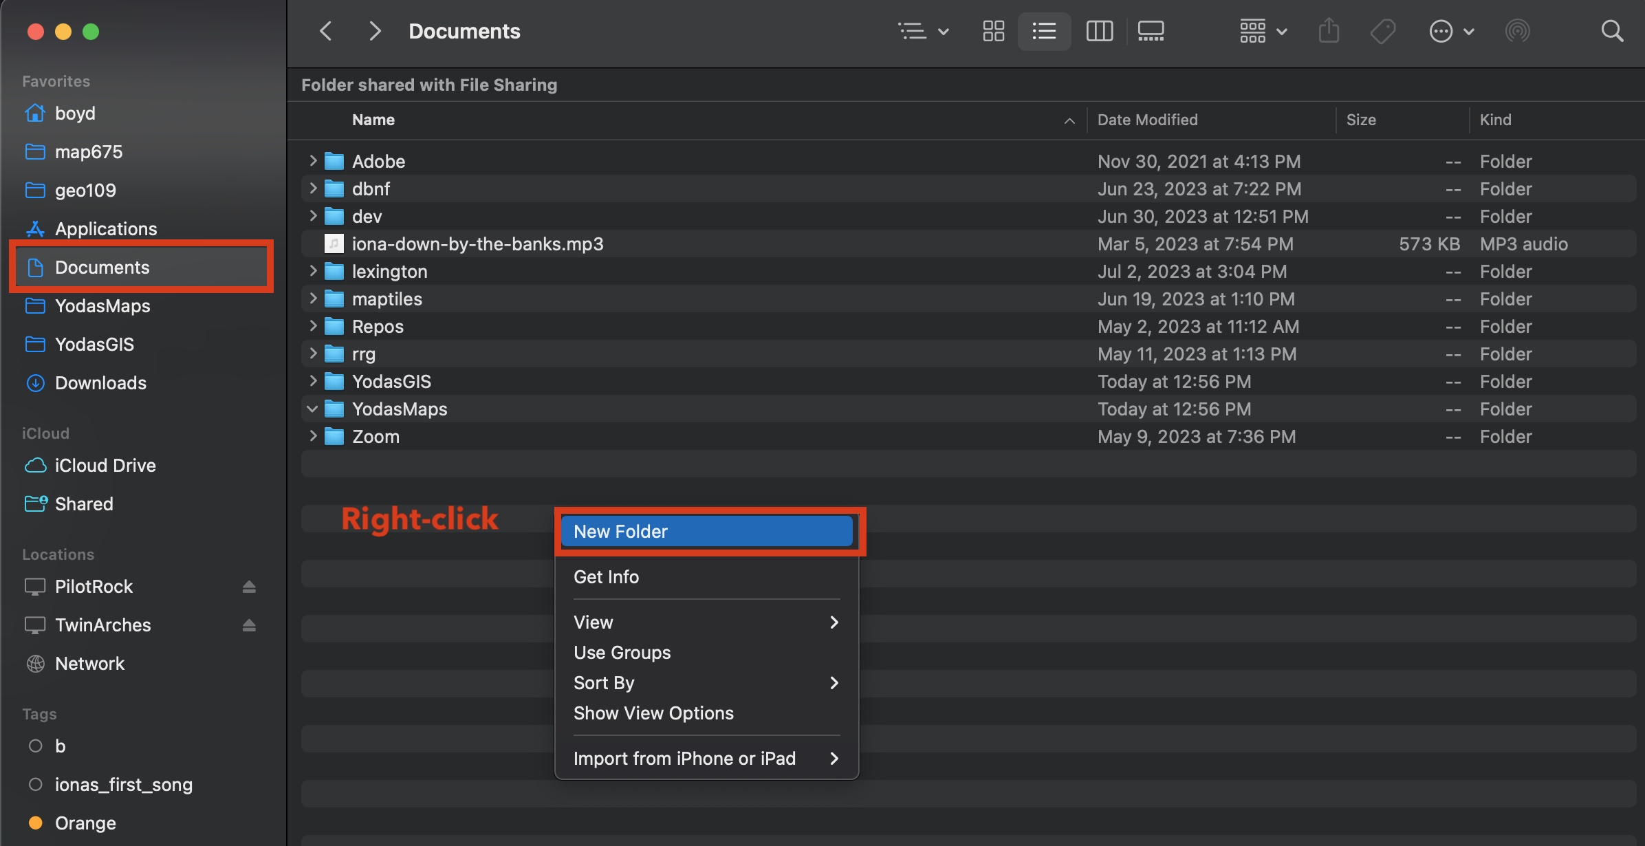This screenshot has width=1645, height=846.
Task: Click the Share icon in toolbar
Action: (1329, 30)
